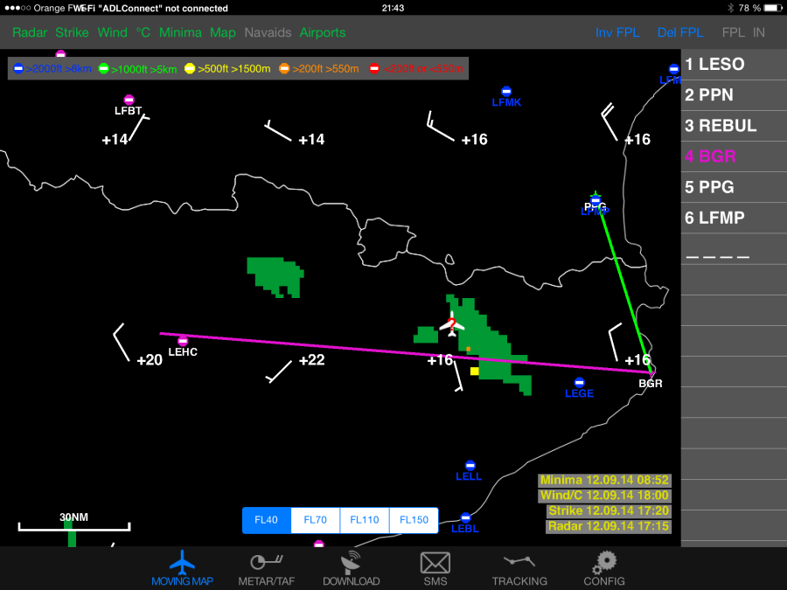
Task: Tap the LEHC airport marker
Action: pyautogui.click(x=183, y=341)
